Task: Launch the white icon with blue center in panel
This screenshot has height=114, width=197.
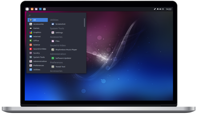Action: point(44,9)
